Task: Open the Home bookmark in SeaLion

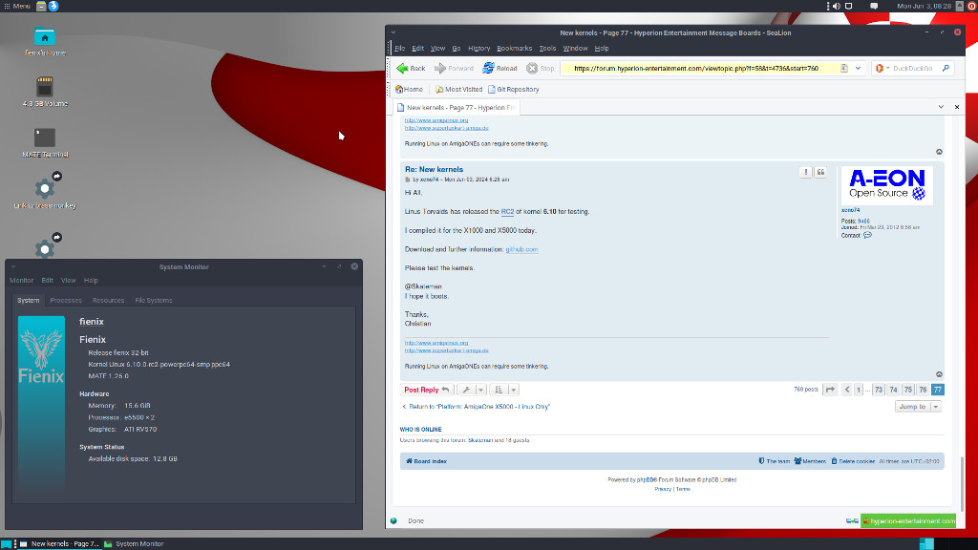Action: [x=409, y=89]
